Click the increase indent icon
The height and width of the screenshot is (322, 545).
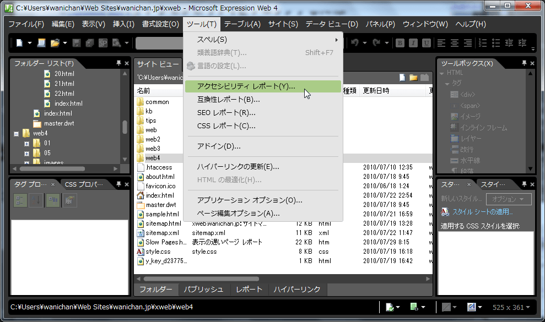click(522, 43)
